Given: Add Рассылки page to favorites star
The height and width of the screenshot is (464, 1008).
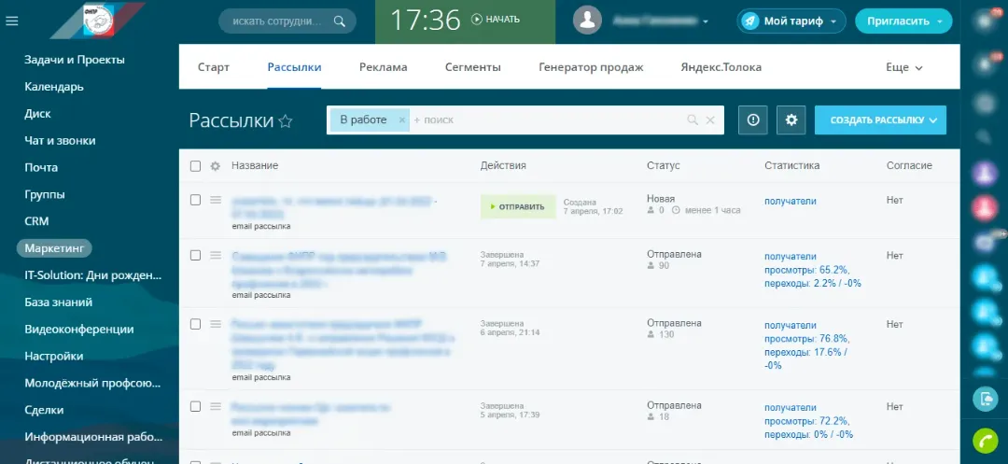Looking at the screenshot, I should [x=286, y=120].
